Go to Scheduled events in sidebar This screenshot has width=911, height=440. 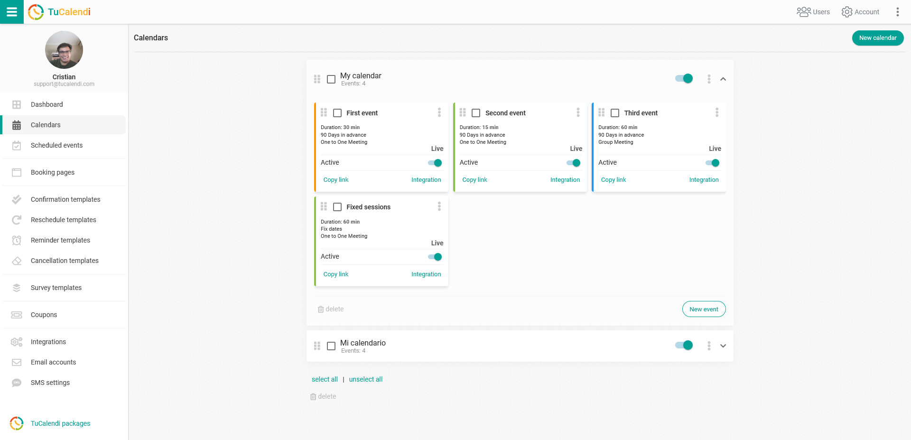[x=56, y=145]
